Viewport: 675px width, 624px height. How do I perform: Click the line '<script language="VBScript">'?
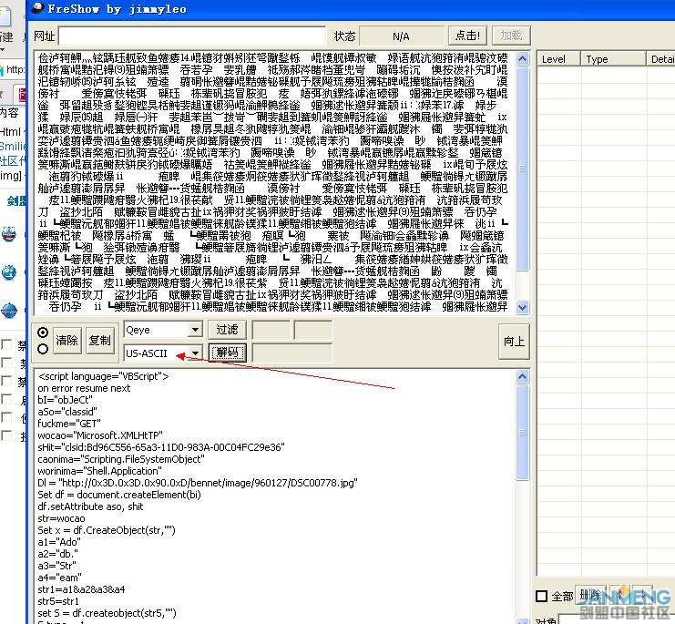click(103, 376)
